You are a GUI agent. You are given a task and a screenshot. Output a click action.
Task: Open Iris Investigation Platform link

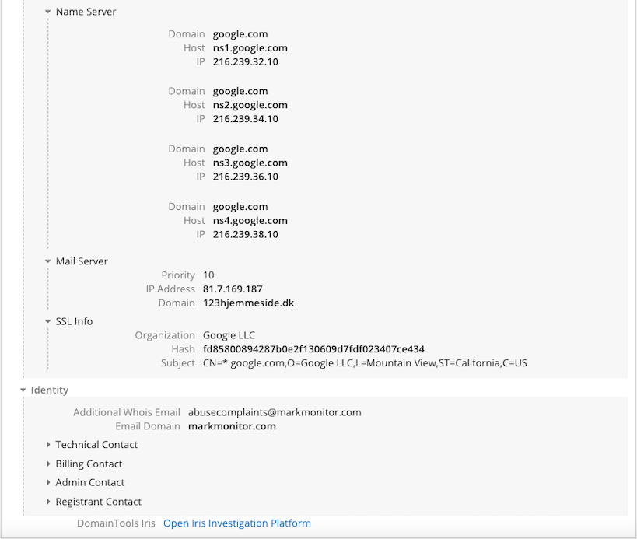coord(236,523)
